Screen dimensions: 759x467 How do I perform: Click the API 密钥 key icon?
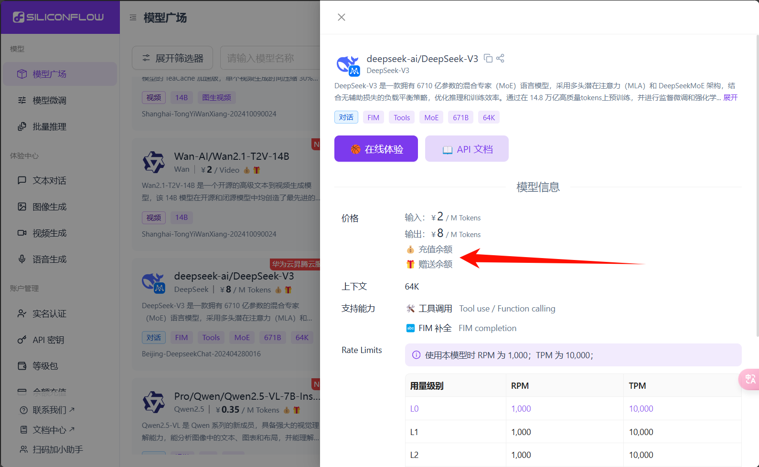click(x=22, y=340)
